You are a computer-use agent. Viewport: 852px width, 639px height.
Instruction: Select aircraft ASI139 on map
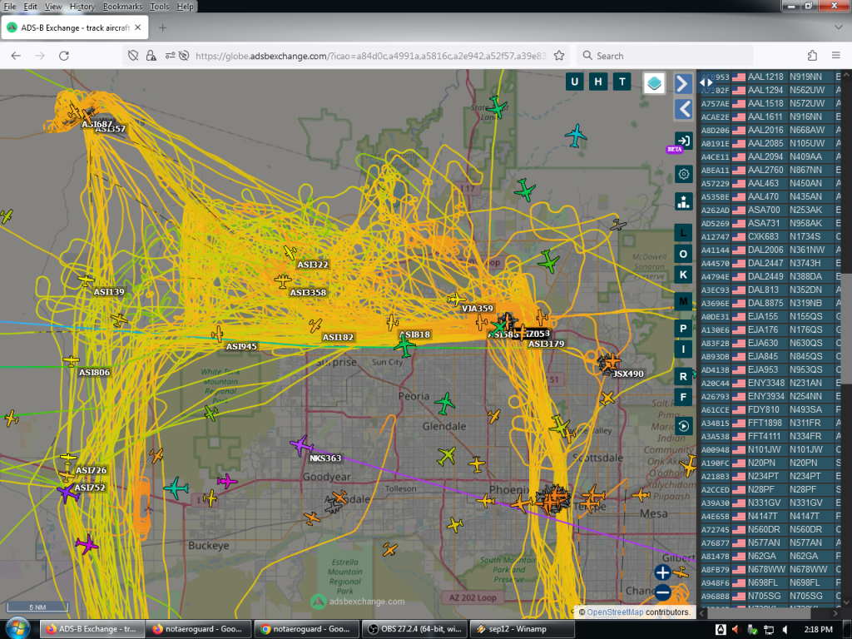(x=86, y=281)
